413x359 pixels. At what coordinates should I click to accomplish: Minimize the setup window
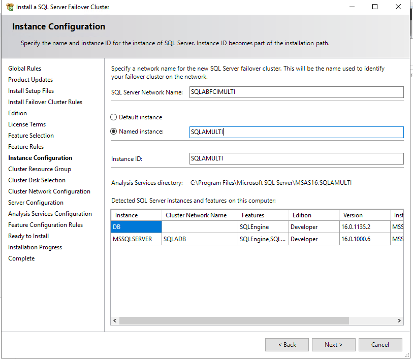coord(352,7)
